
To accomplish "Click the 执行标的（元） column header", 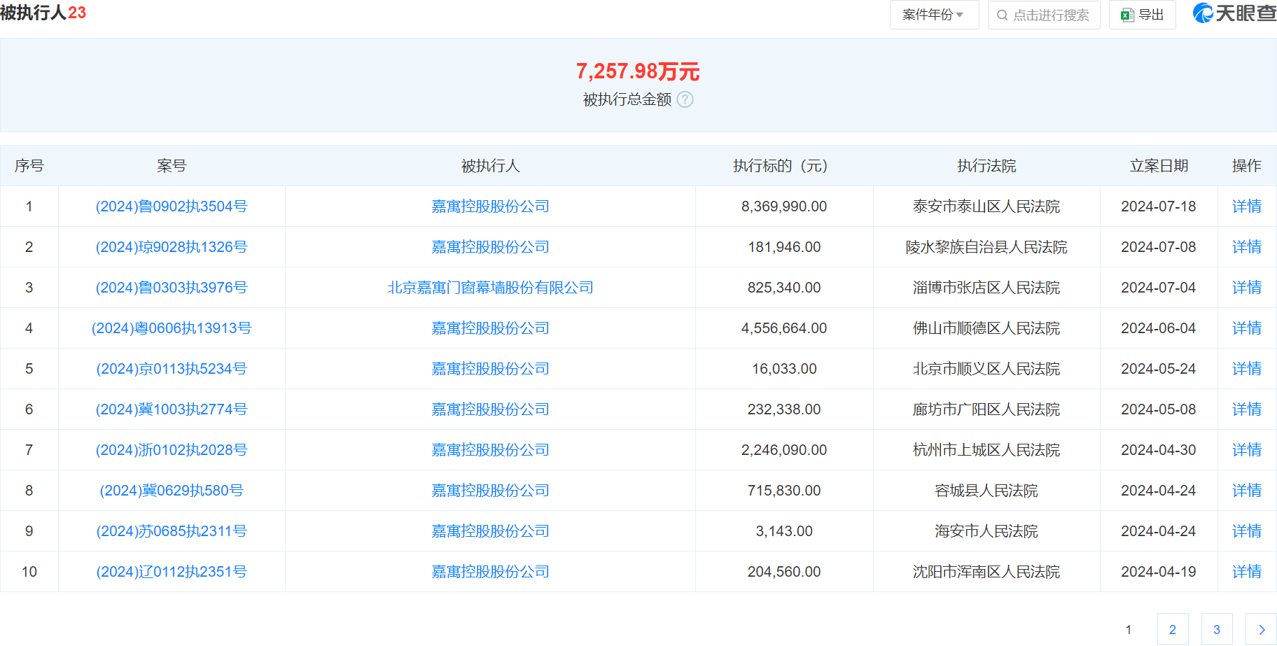I will tap(784, 166).
